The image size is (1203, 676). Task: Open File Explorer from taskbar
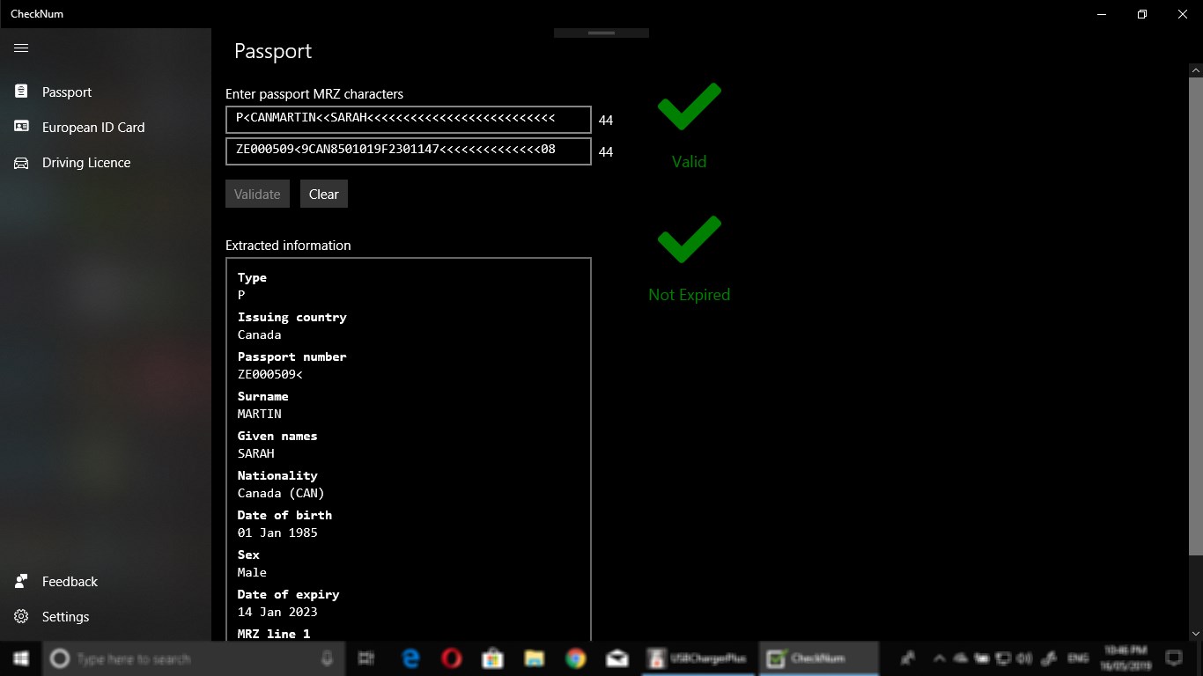pyautogui.click(x=534, y=658)
